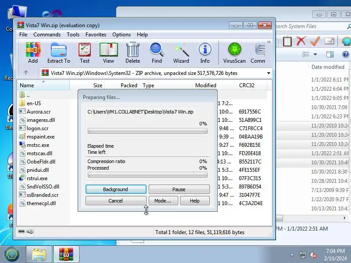351x263 pixels.
Task: Open the WinRAR Help menu
Action: click(142, 35)
